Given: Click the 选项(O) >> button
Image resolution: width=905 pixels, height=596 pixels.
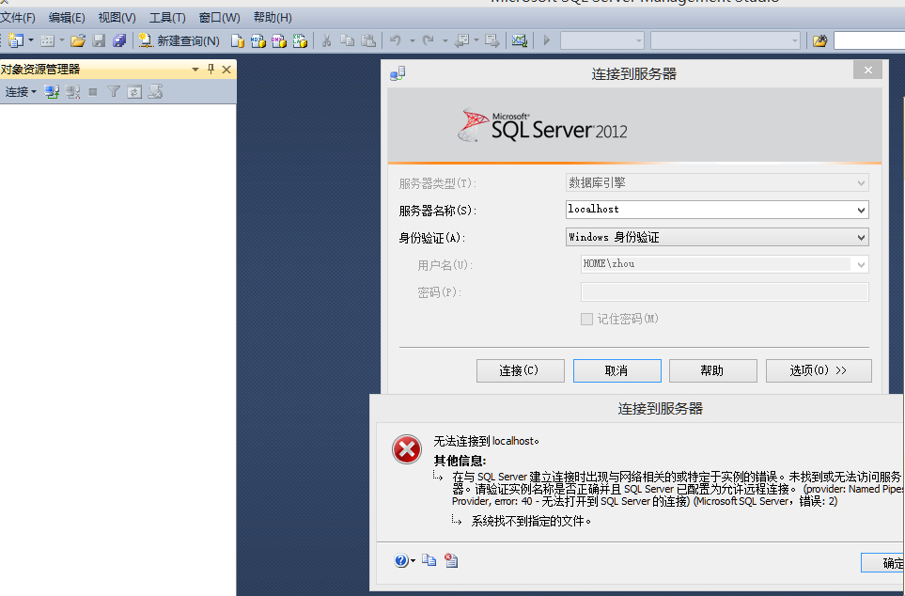Looking at the screenshot, I should click(818, 370).
